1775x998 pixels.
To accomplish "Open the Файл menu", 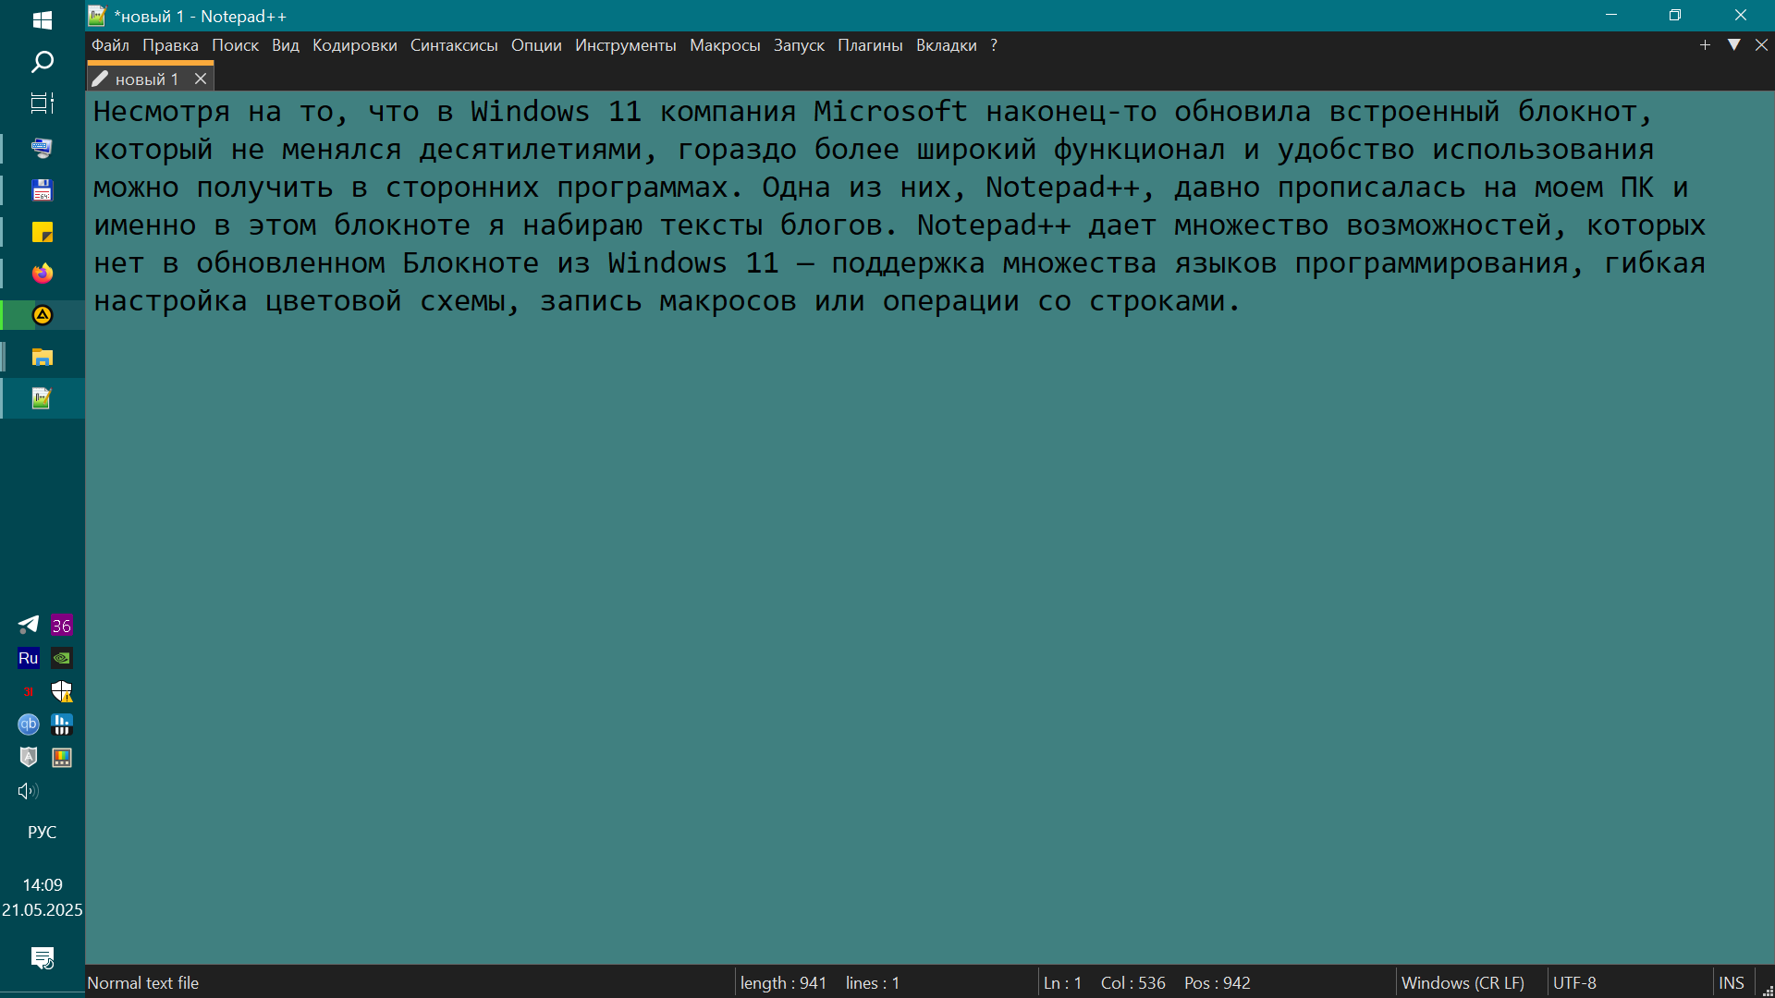I will [110, 45].
